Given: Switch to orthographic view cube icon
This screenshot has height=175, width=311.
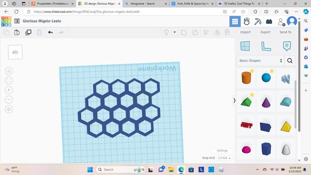Looking at the screenshot, I should (x=9, y=109).
